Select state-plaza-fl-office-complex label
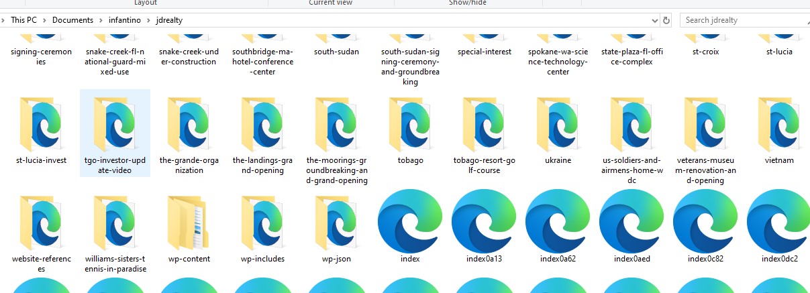The width and height of the screenshot is (810, 293). click(631, 56)
